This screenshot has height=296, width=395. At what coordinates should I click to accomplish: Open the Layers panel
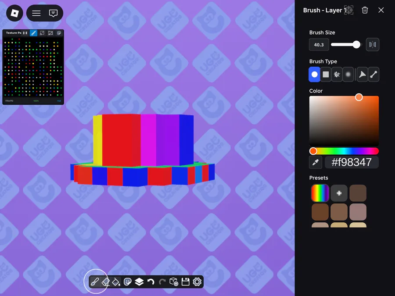pos(139,282)
